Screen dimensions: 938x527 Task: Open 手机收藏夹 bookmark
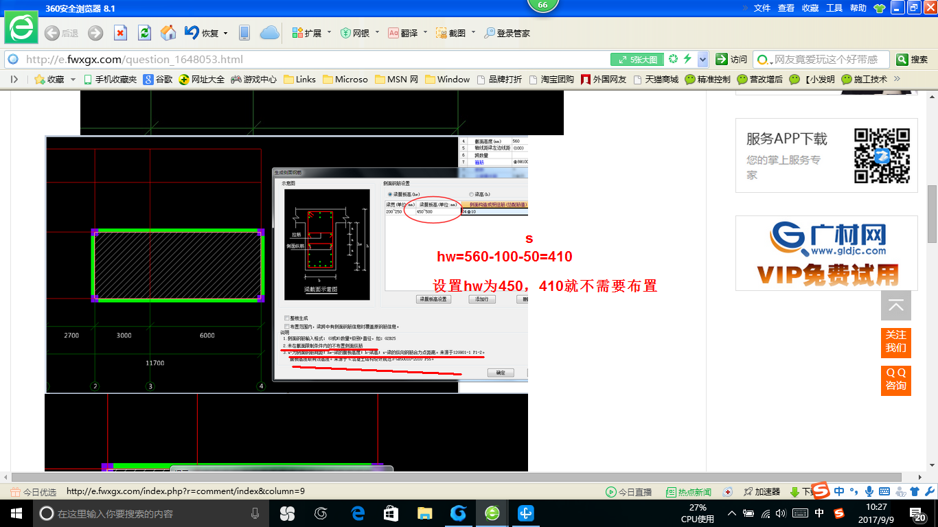pyautogui.click(x=109, y=80)
